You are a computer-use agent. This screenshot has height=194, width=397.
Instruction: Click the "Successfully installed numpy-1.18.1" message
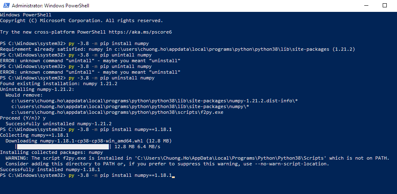pos(50,169)
